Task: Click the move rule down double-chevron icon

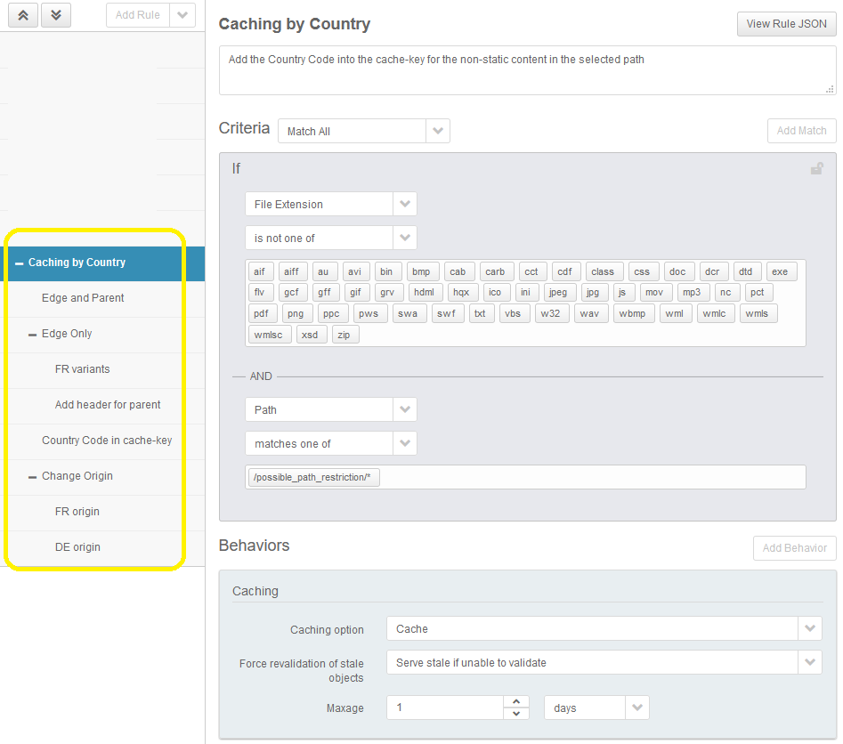Action: pyautogui.click(x=56, y=15)
